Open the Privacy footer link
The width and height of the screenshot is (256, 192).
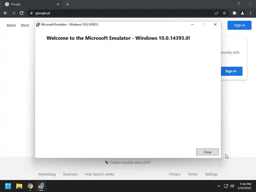174,174
